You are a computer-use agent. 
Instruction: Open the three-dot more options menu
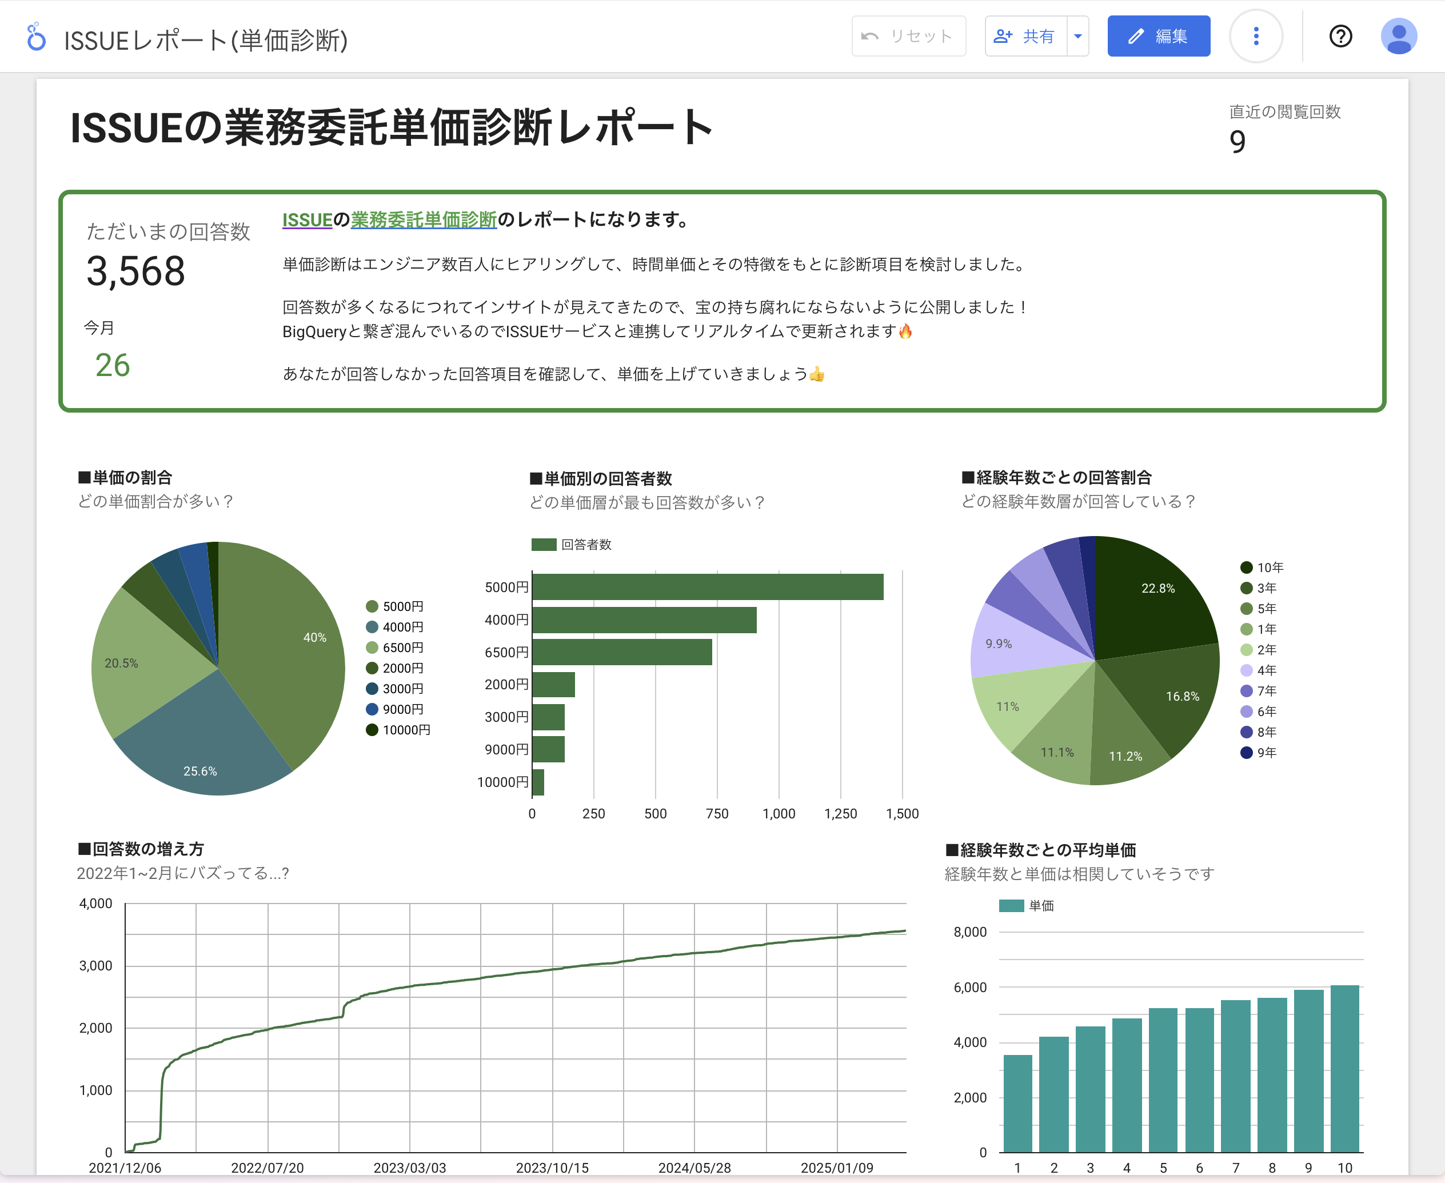coord(1255,36)
